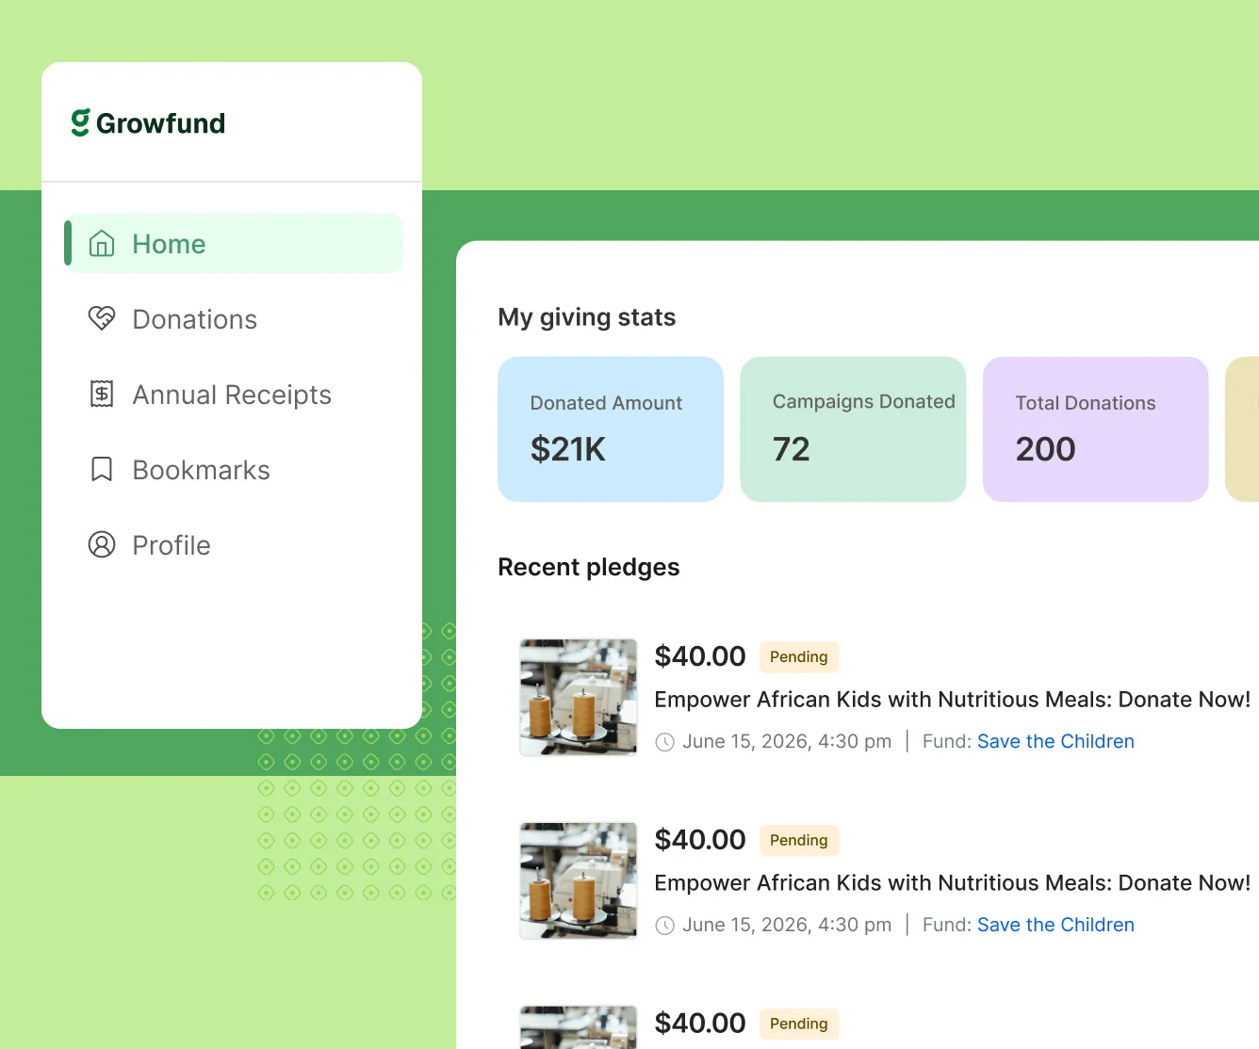Click the clock icon on second pledge
Screen dimensions: 1259x1049
664,926
